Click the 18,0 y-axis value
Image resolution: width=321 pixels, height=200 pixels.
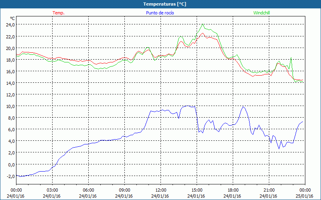[x=10, y=60]
